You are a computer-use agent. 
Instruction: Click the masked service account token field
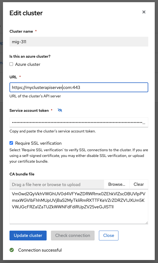tap(79, 122)
